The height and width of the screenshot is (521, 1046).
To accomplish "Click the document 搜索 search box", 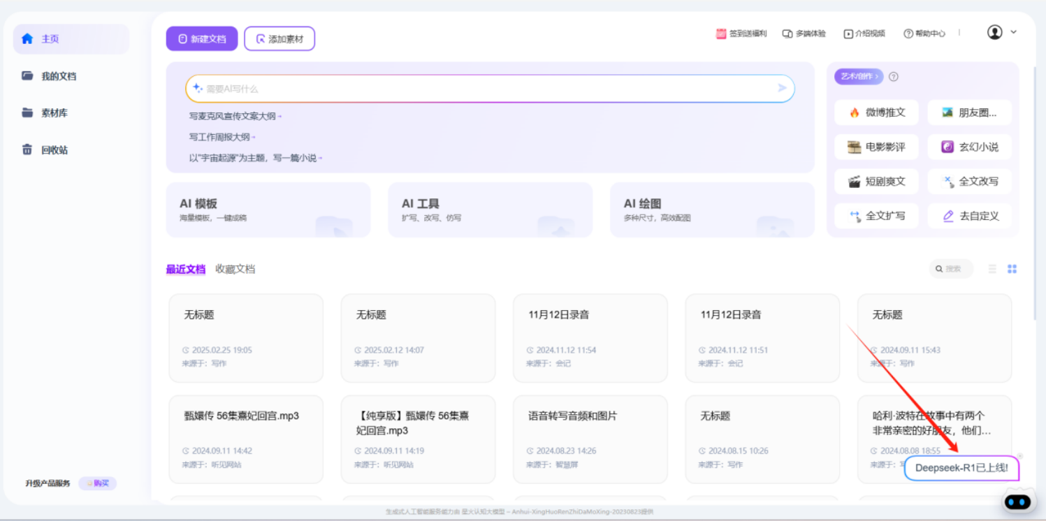I will pos(952,269).
